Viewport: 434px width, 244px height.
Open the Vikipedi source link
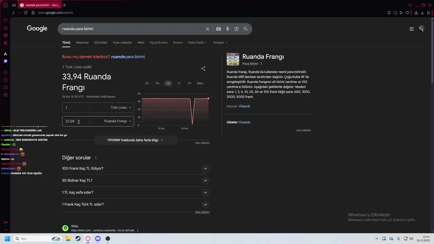point(244,106)
